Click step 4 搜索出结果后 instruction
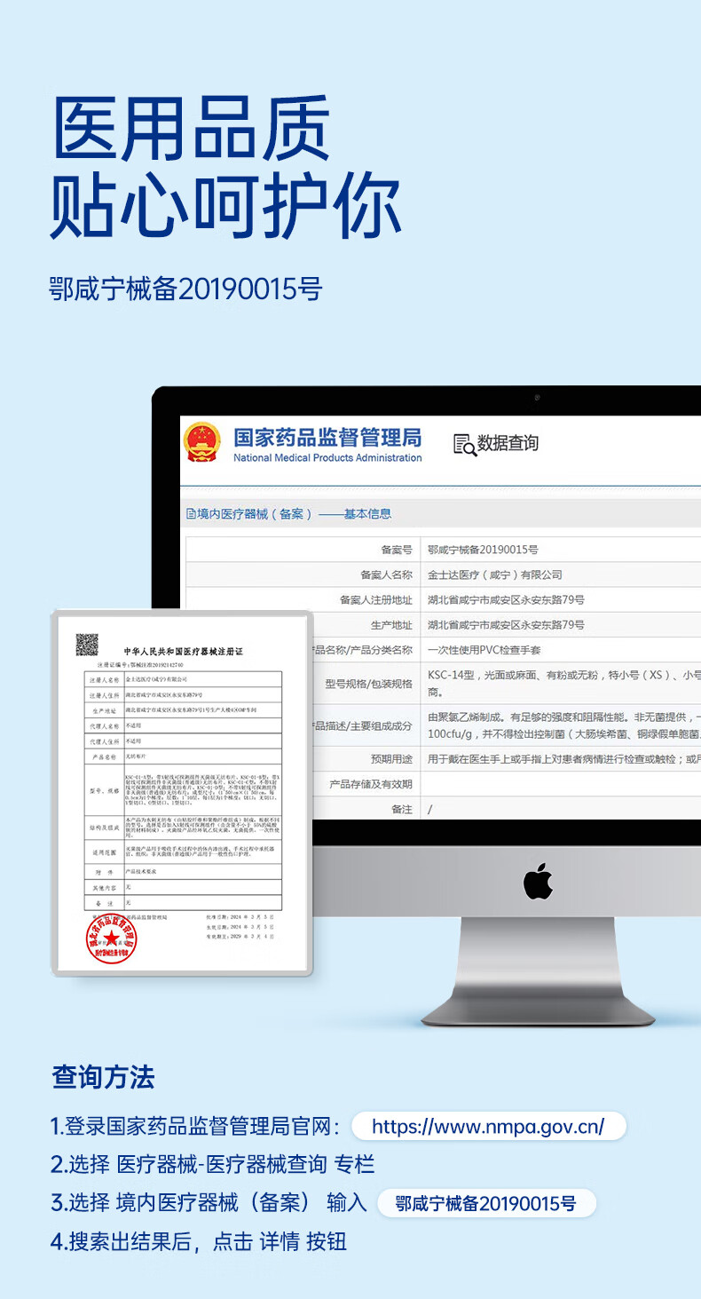The width and height of the screenshot is (701, 1299). click(199, 1241)
